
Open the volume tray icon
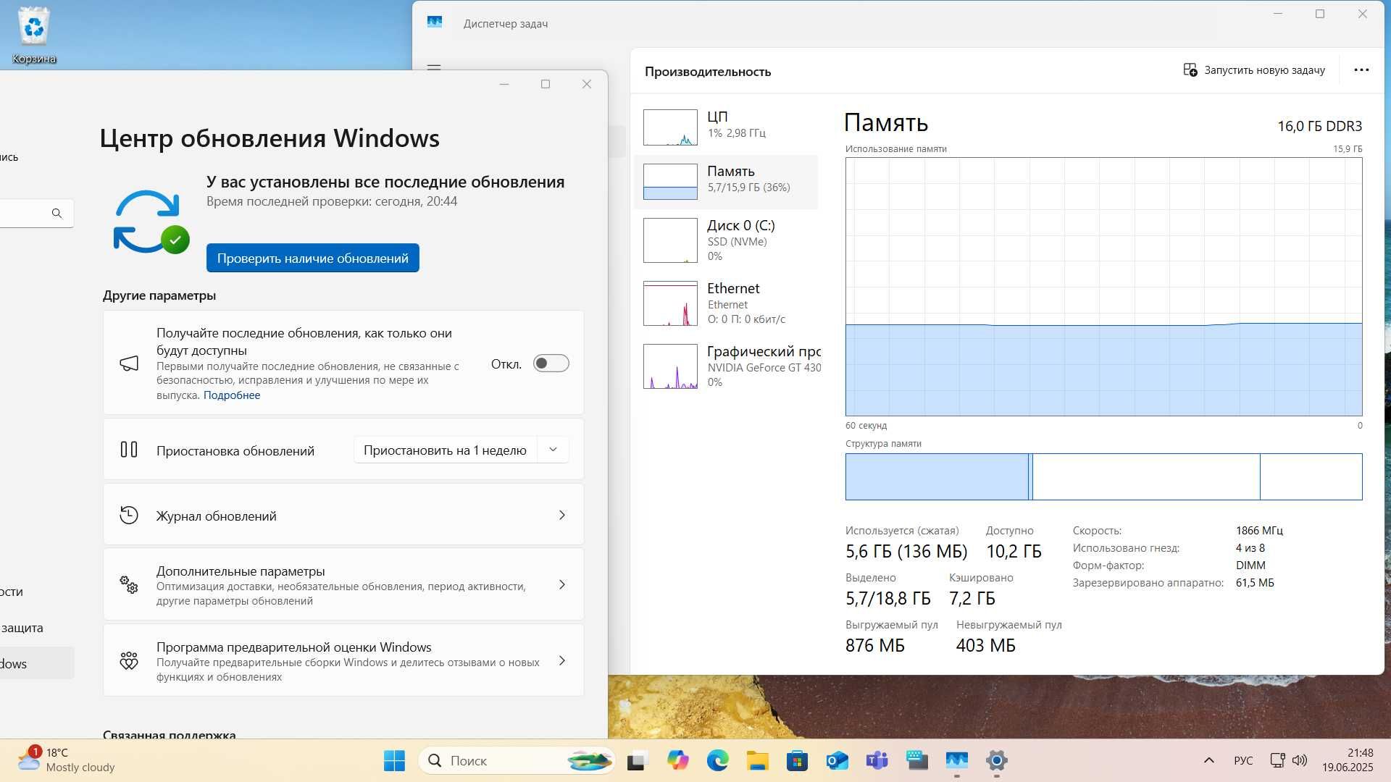pos(1300,760)
